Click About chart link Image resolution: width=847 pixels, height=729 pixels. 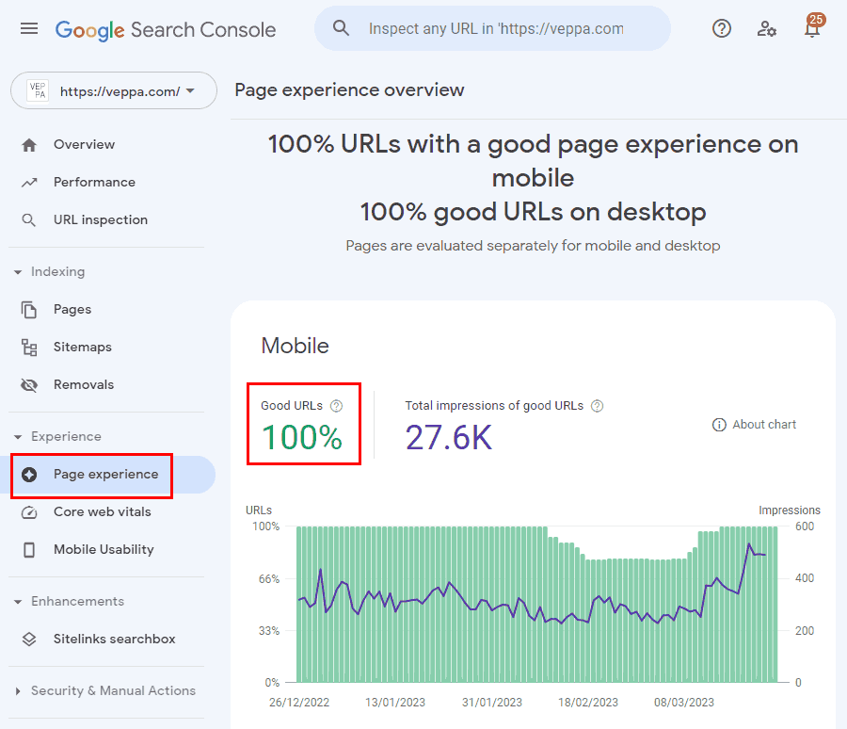point(754,425)
